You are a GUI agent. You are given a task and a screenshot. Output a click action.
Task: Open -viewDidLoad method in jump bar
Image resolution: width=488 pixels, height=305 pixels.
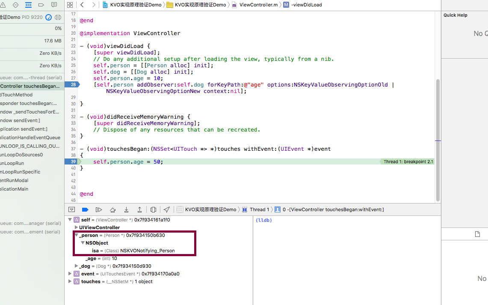tap(302, 5)
